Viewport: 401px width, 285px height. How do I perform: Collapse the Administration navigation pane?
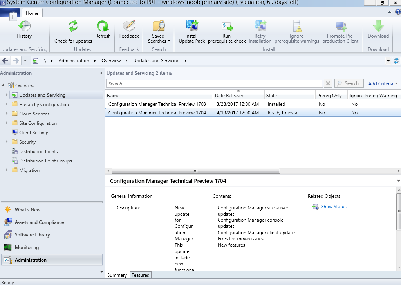tap(101, 73)
